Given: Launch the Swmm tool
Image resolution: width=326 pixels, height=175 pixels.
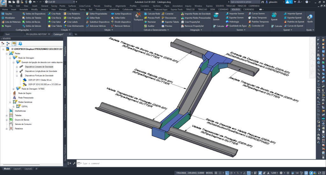Looking at the screenshot, I should 216,17.
